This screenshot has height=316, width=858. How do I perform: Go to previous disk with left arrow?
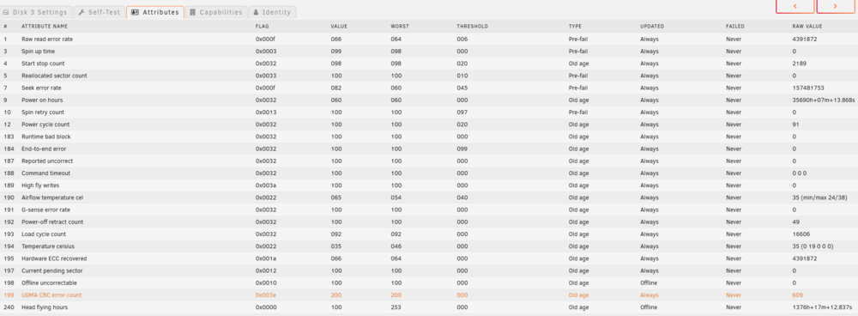[795, 6]
